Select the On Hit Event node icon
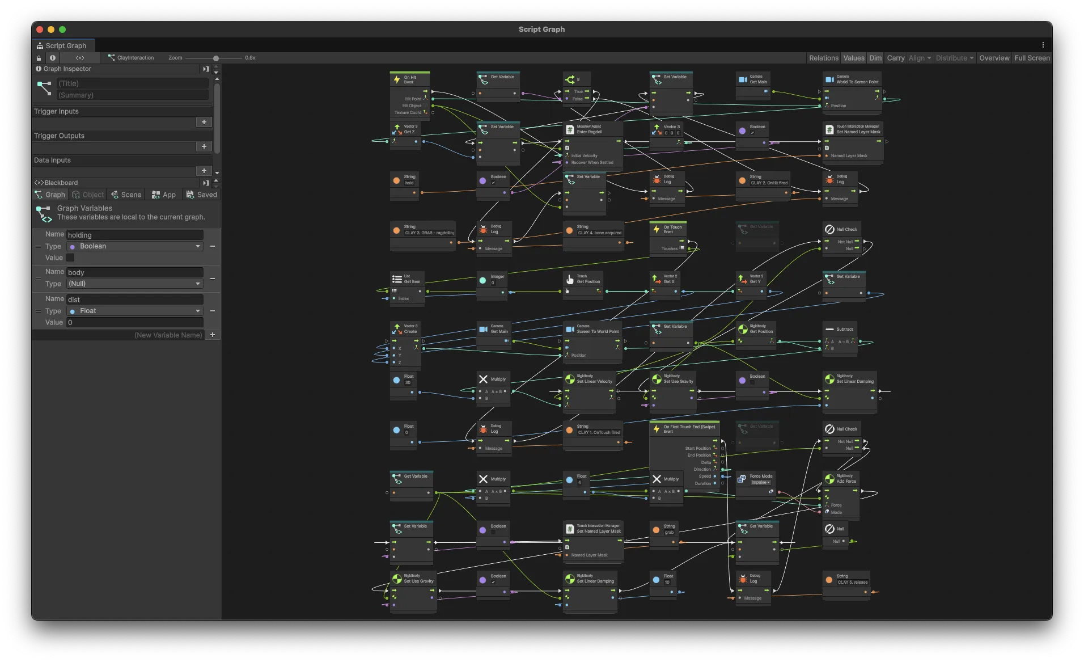The image size is (1084, 662). [397, 79]
